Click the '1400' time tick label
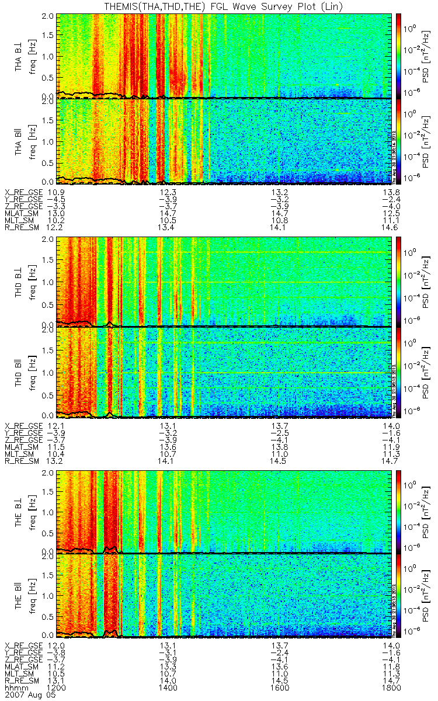 coord(168,688)
